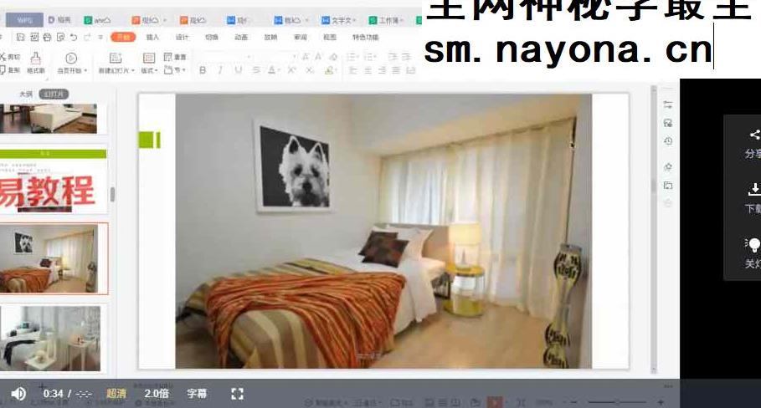Screen dimensions: 761x408
Task: Toggle lights off with the bulb icon
Action: tap(753, 245)
